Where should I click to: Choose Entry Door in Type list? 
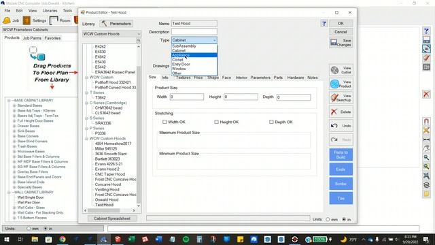(194, 64)
